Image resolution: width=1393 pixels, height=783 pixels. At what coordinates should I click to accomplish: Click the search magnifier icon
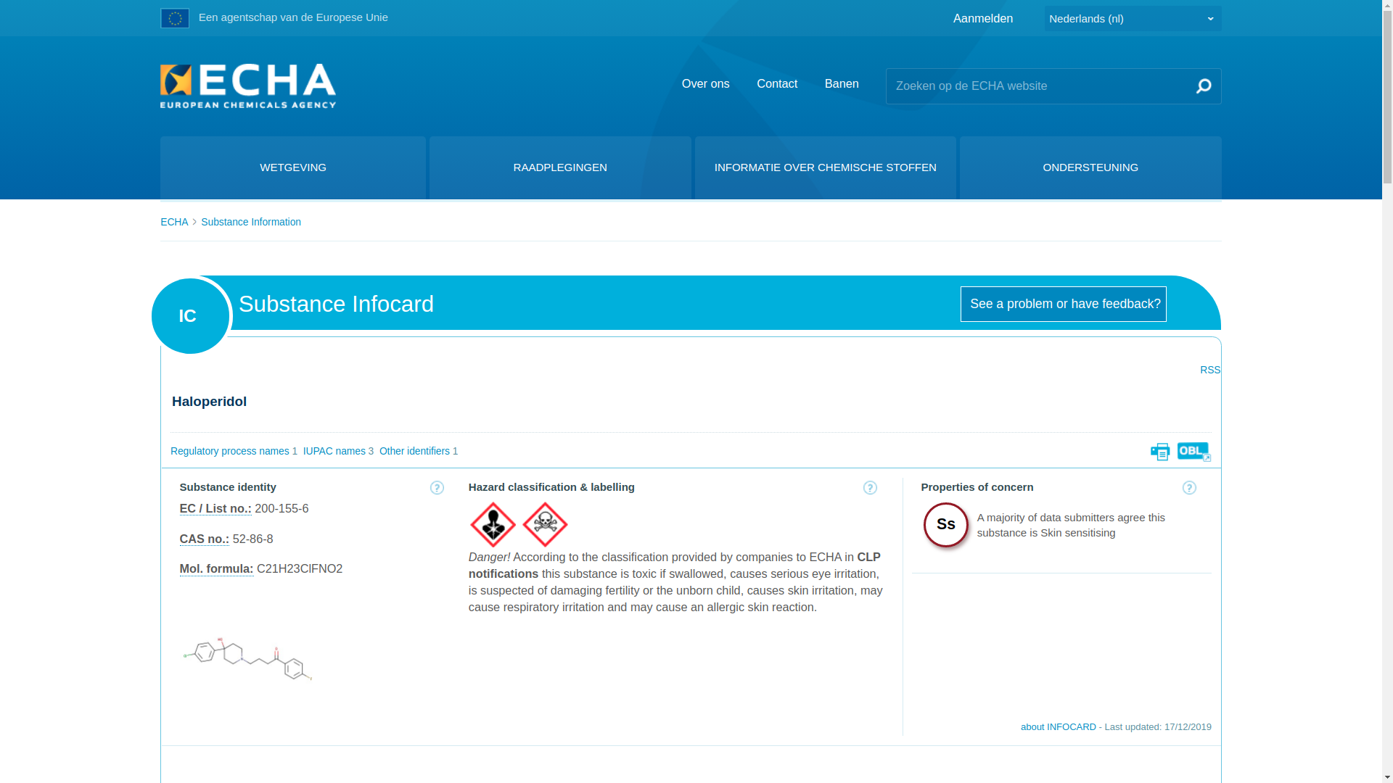[1203, 86]
